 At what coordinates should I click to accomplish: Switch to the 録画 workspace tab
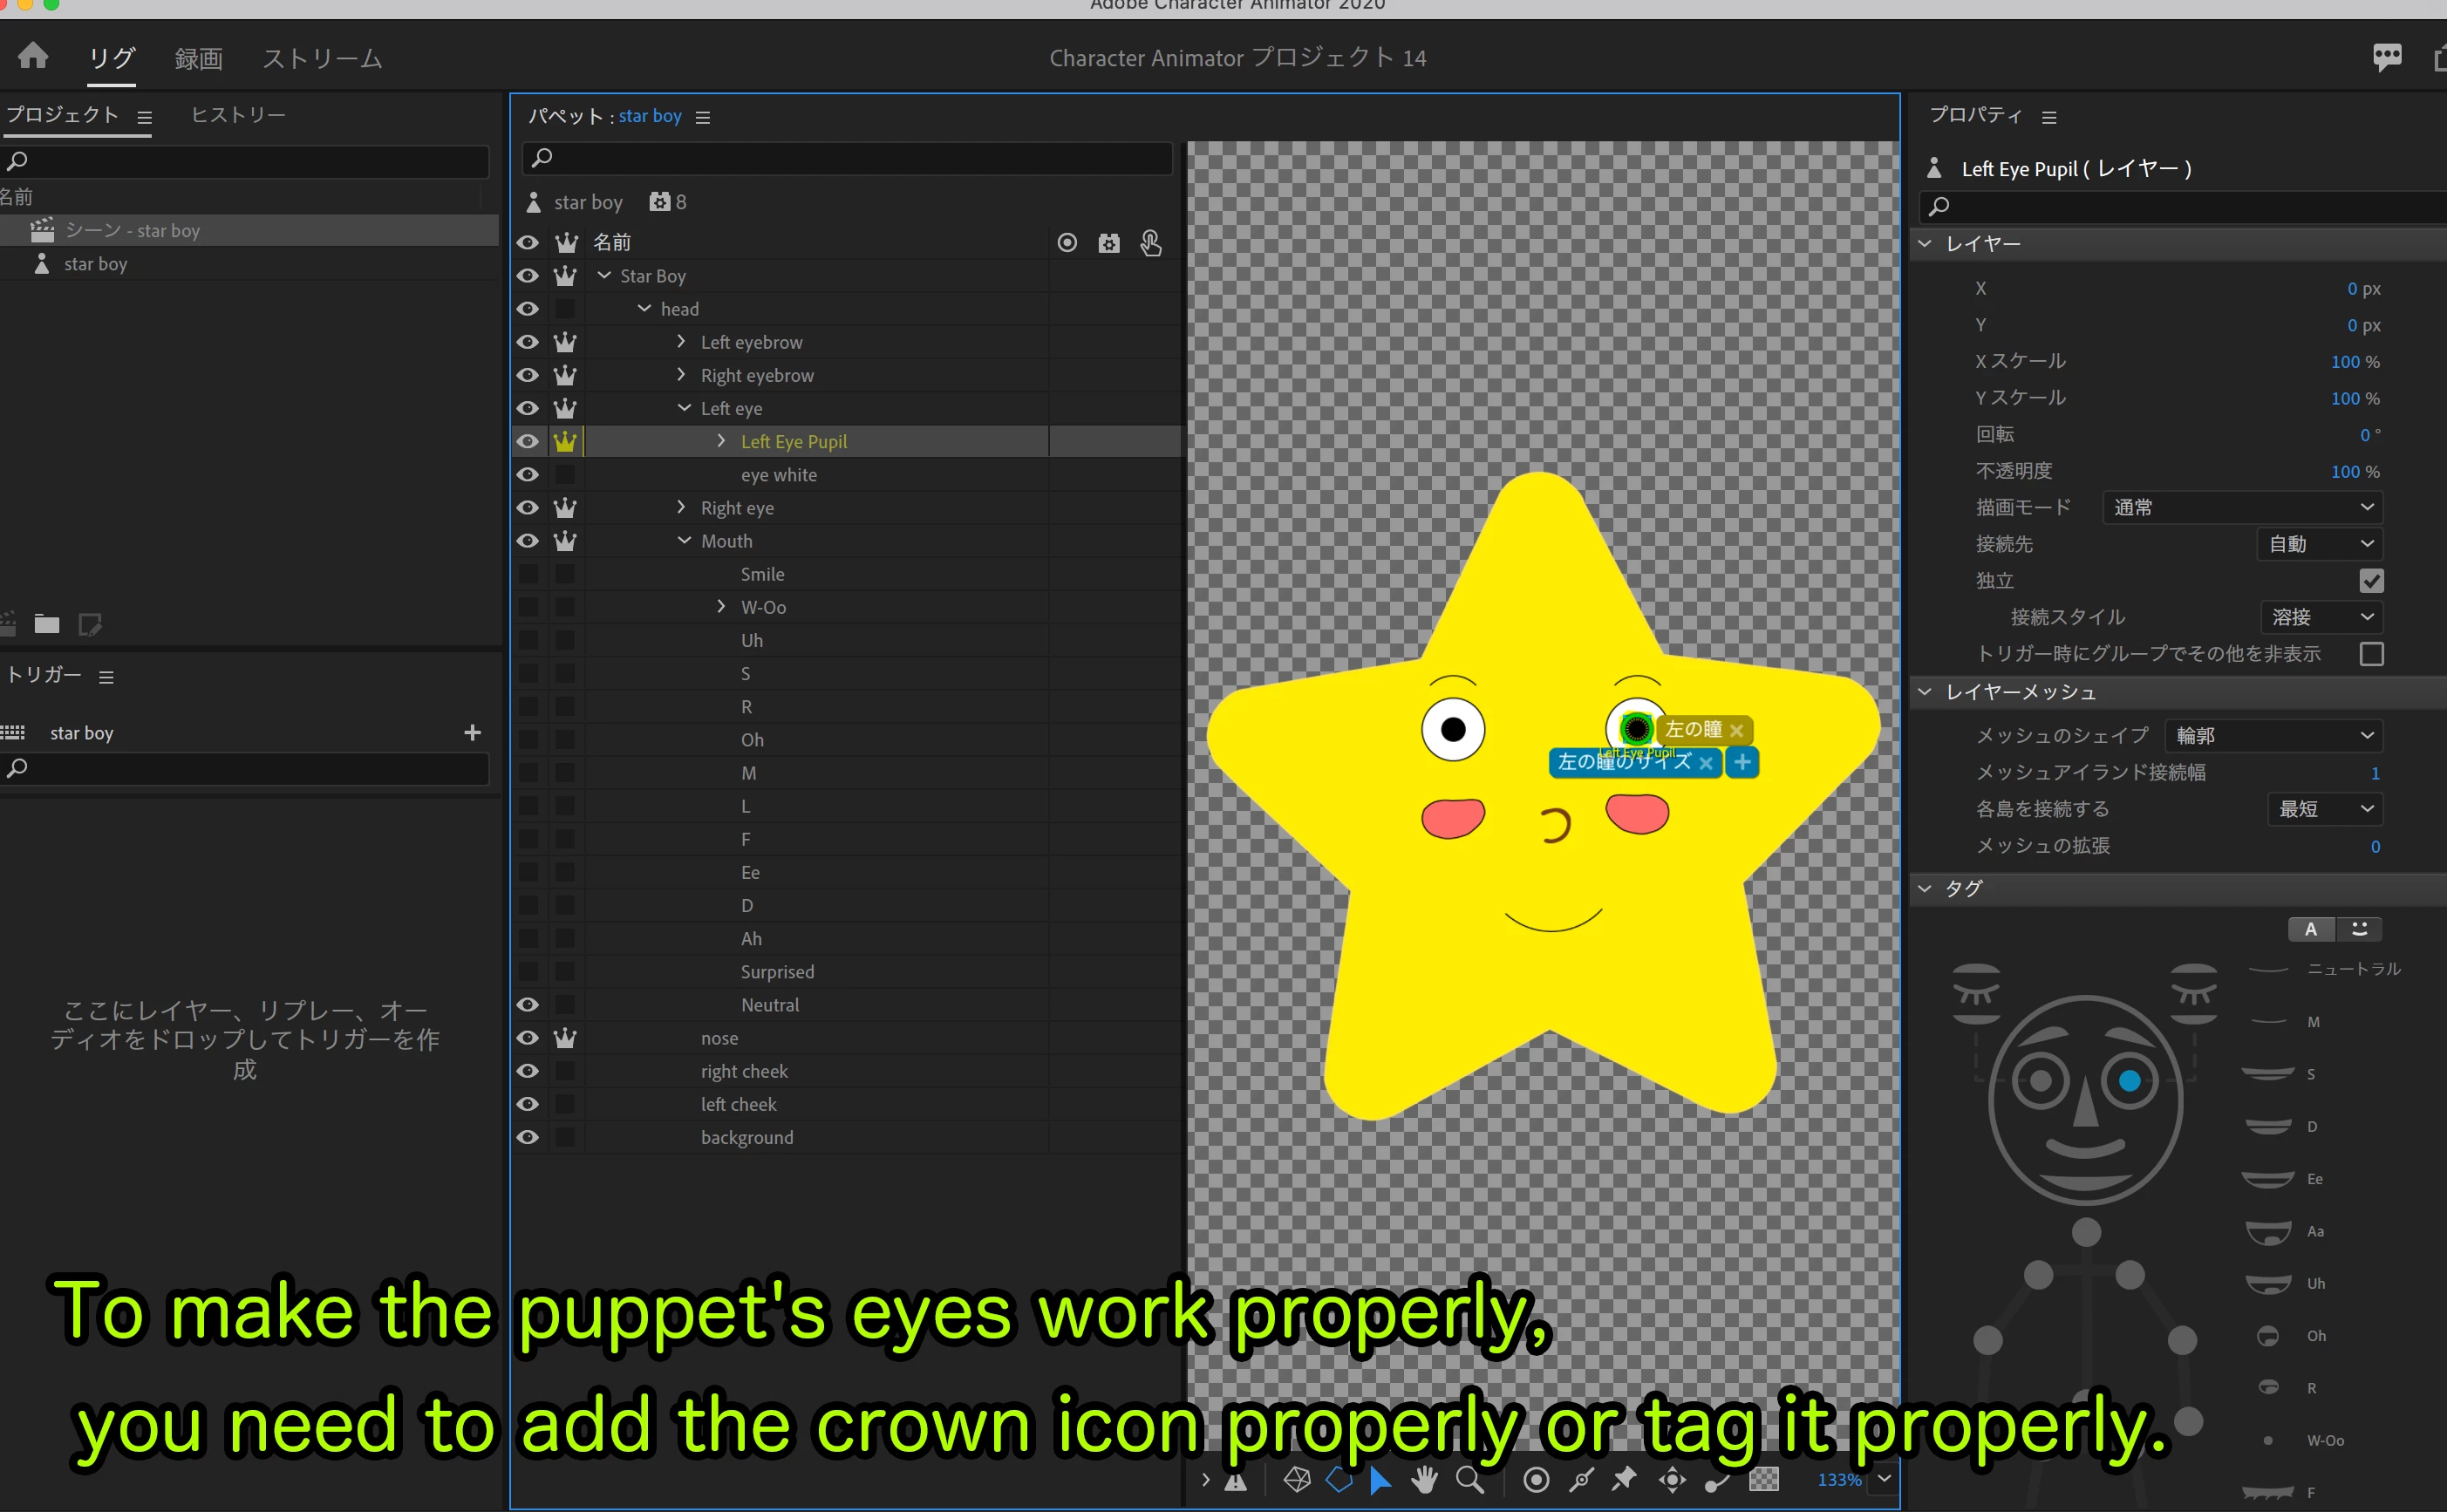point(198,59)
